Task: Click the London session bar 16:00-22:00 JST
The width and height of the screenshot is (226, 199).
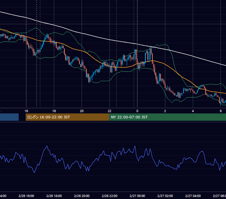Action: click(67, 117)
